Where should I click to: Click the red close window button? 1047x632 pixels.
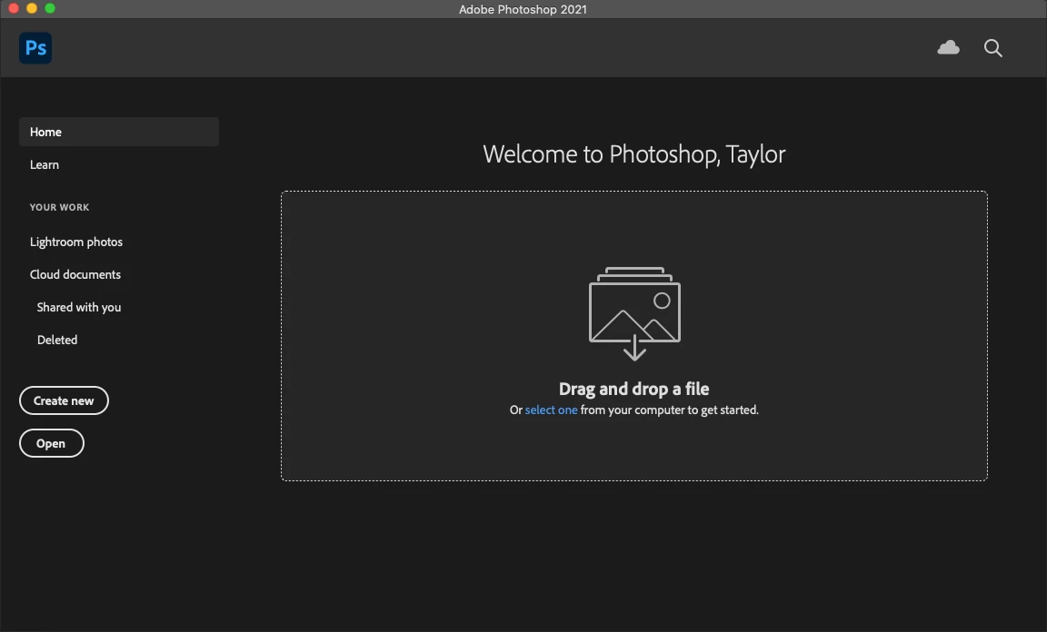coord(14,9)
